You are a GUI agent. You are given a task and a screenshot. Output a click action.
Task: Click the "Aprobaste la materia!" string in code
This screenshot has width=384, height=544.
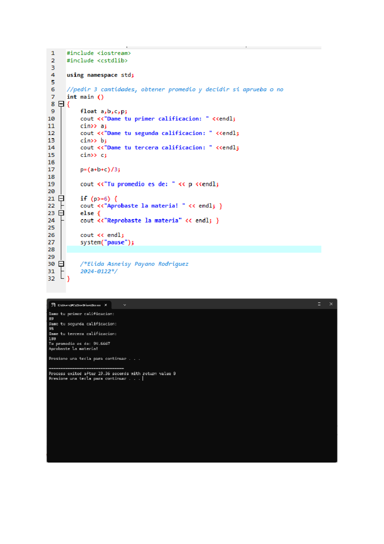pos(142,206)
